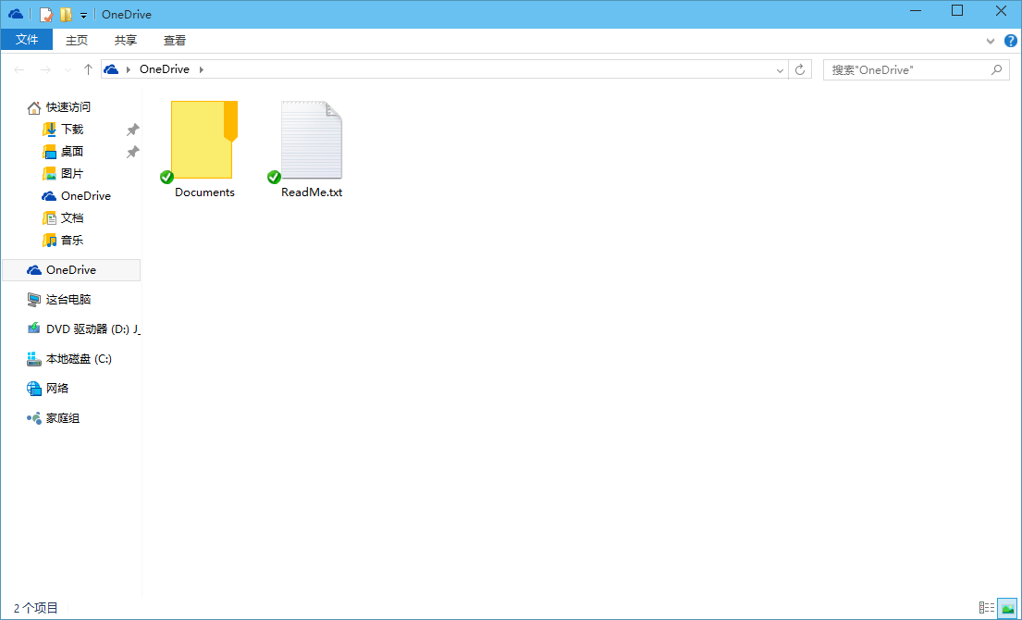This screenshot has height=620, width=1022.
Task: Click the search magnifier icon
Action: [996, 69]
